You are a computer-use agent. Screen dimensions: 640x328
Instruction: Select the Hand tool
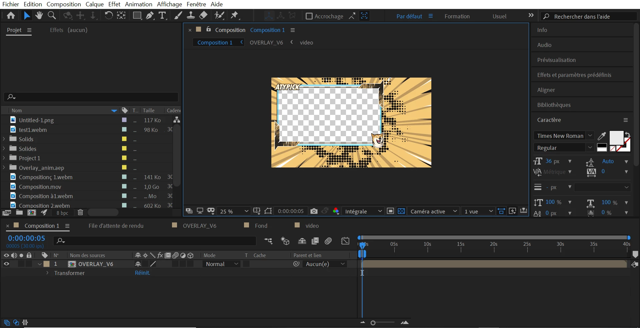(39, 16)
